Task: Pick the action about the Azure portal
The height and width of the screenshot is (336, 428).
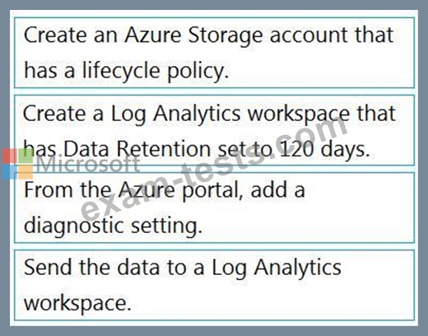Action: (214, 208)
